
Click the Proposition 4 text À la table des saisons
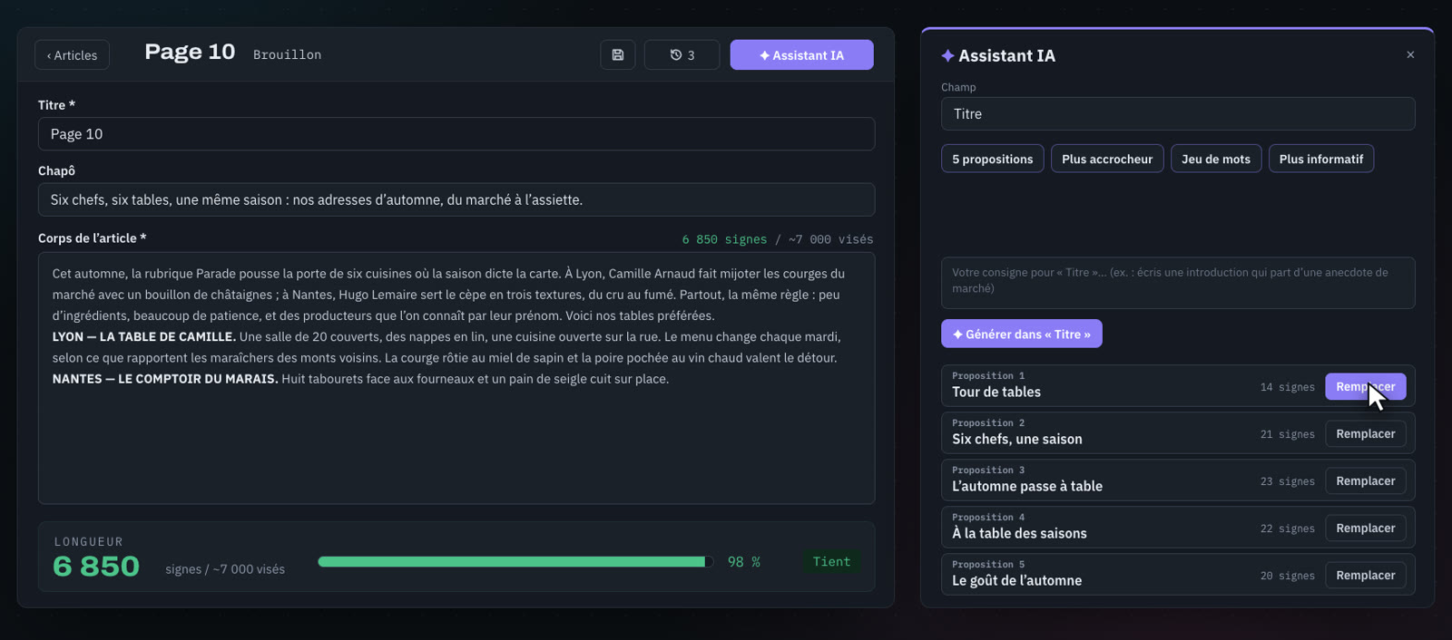tap(1019, 533)
